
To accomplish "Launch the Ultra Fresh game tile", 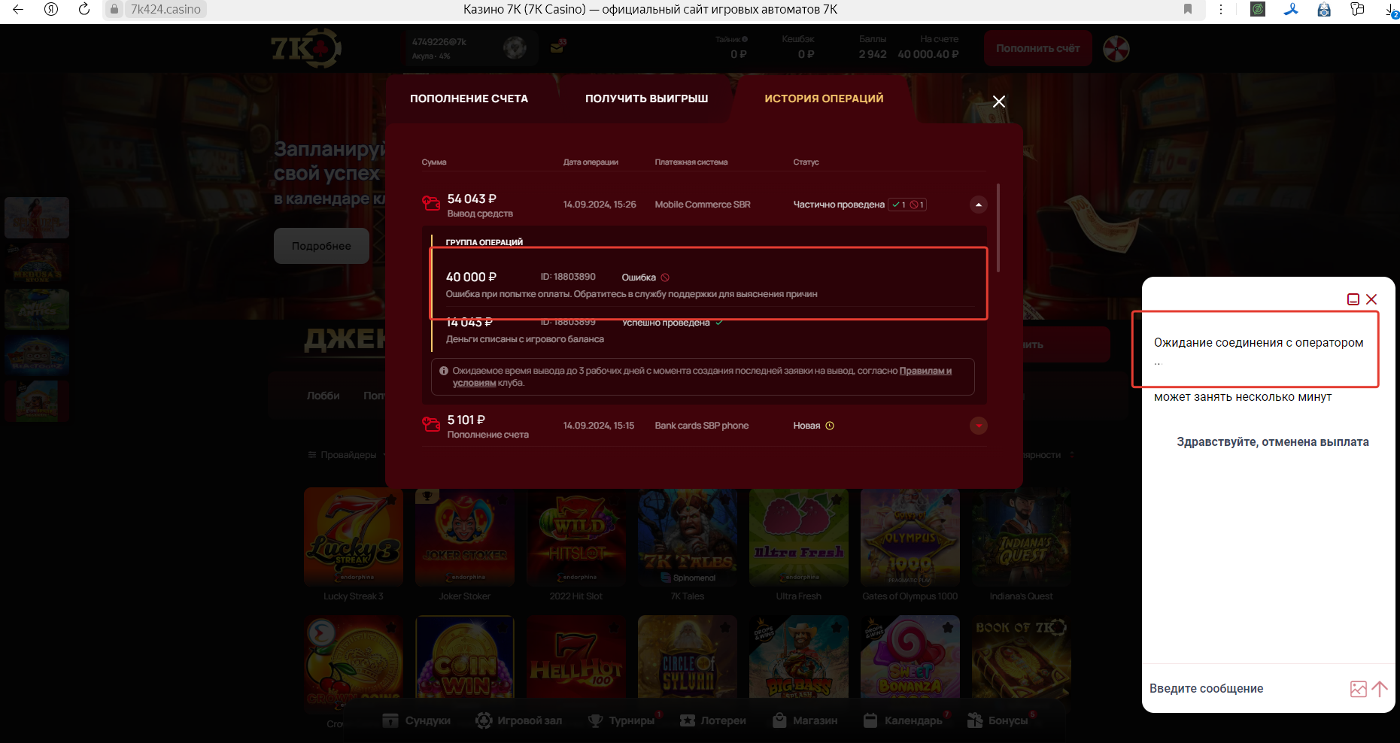I will tap(799, 537).
